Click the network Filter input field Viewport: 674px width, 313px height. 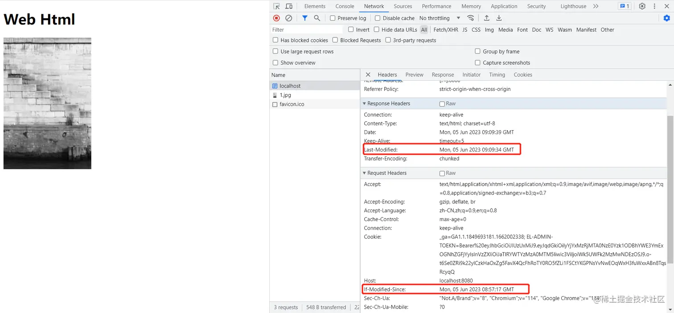point(307,29)
